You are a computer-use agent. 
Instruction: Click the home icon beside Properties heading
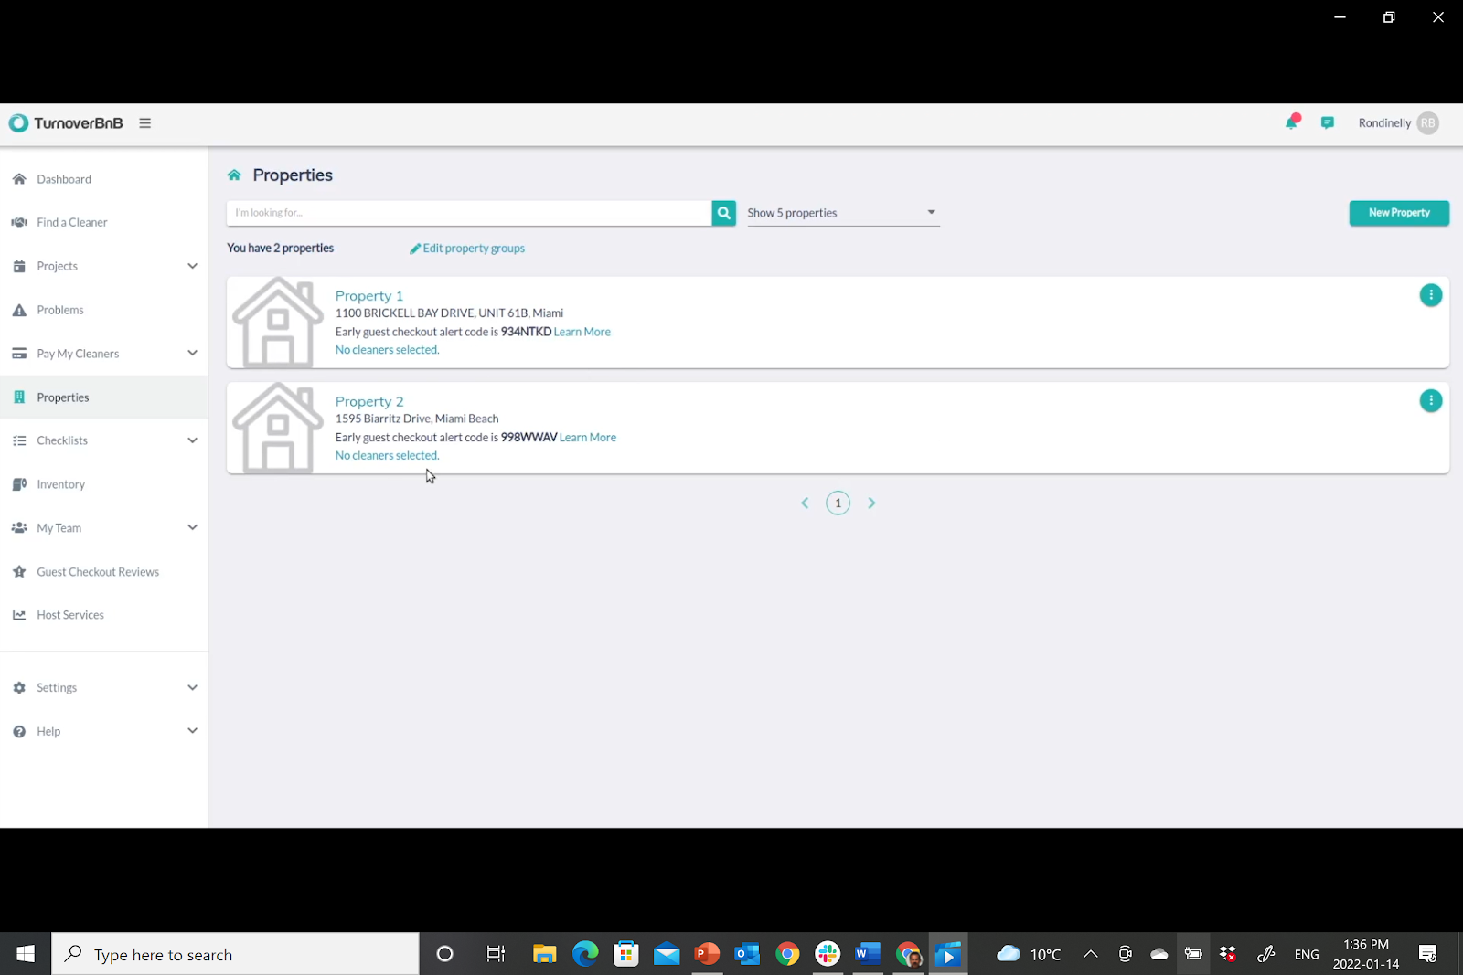pyautogui.click(x=234, y=175)
